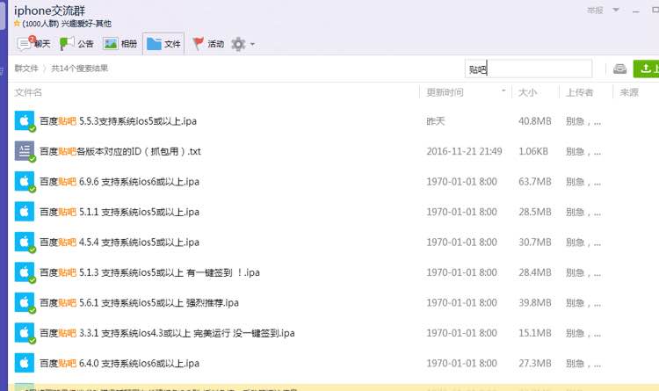The height and width of the screenshot is (391, 659).
Task: Select the 文件 files tab
Action: point(163,43)
